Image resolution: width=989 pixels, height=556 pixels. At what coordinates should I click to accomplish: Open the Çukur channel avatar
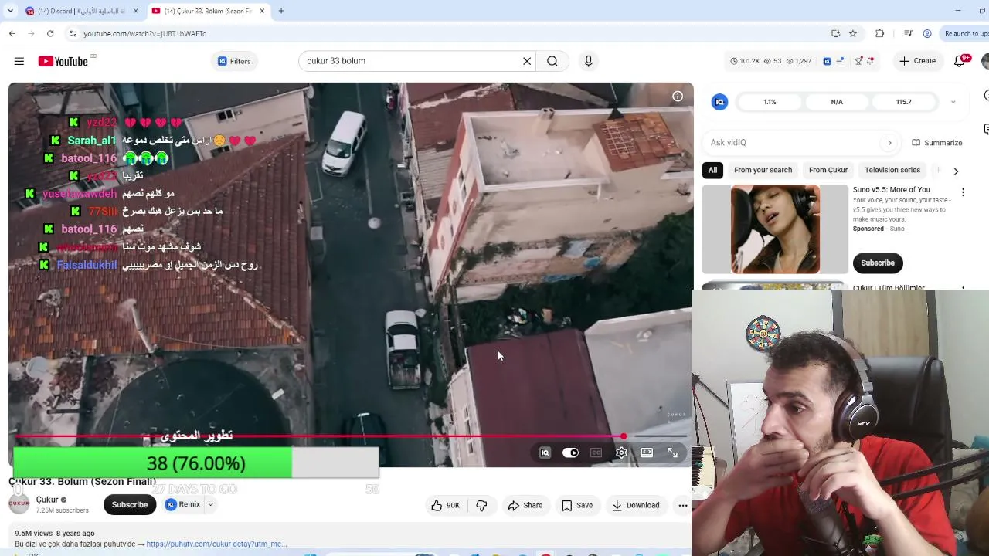[x=19, y=505]
